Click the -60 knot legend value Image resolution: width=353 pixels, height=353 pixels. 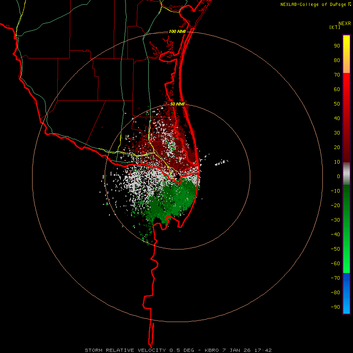(x=335, y=264)
